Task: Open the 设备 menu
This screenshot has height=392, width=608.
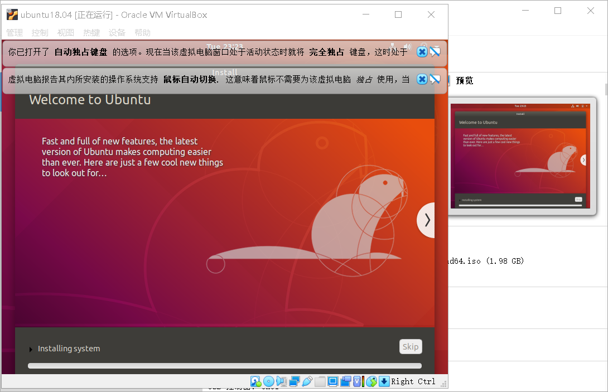Action: click(117, 32)
